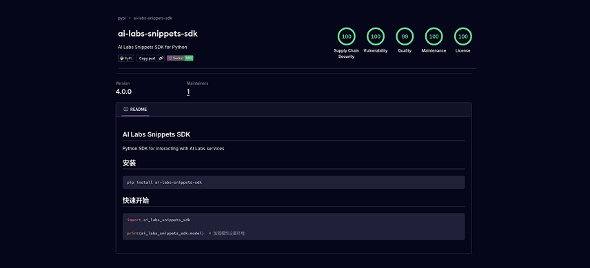Click 'AI Labs Snippets SDK for Python' subtitle
The width and height of the screenshot is (590, 268).
coord(152,47)
